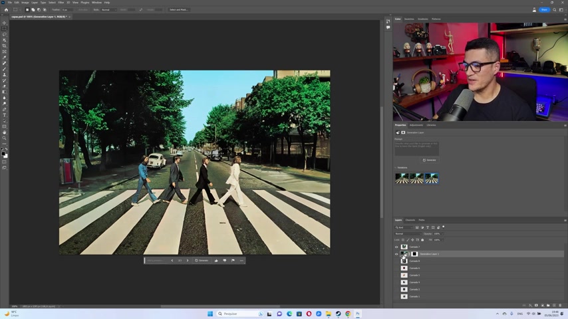The height and width of the screenshot is (319, 568).
Task: Click the Share button
Action: [x=544, y=10]
